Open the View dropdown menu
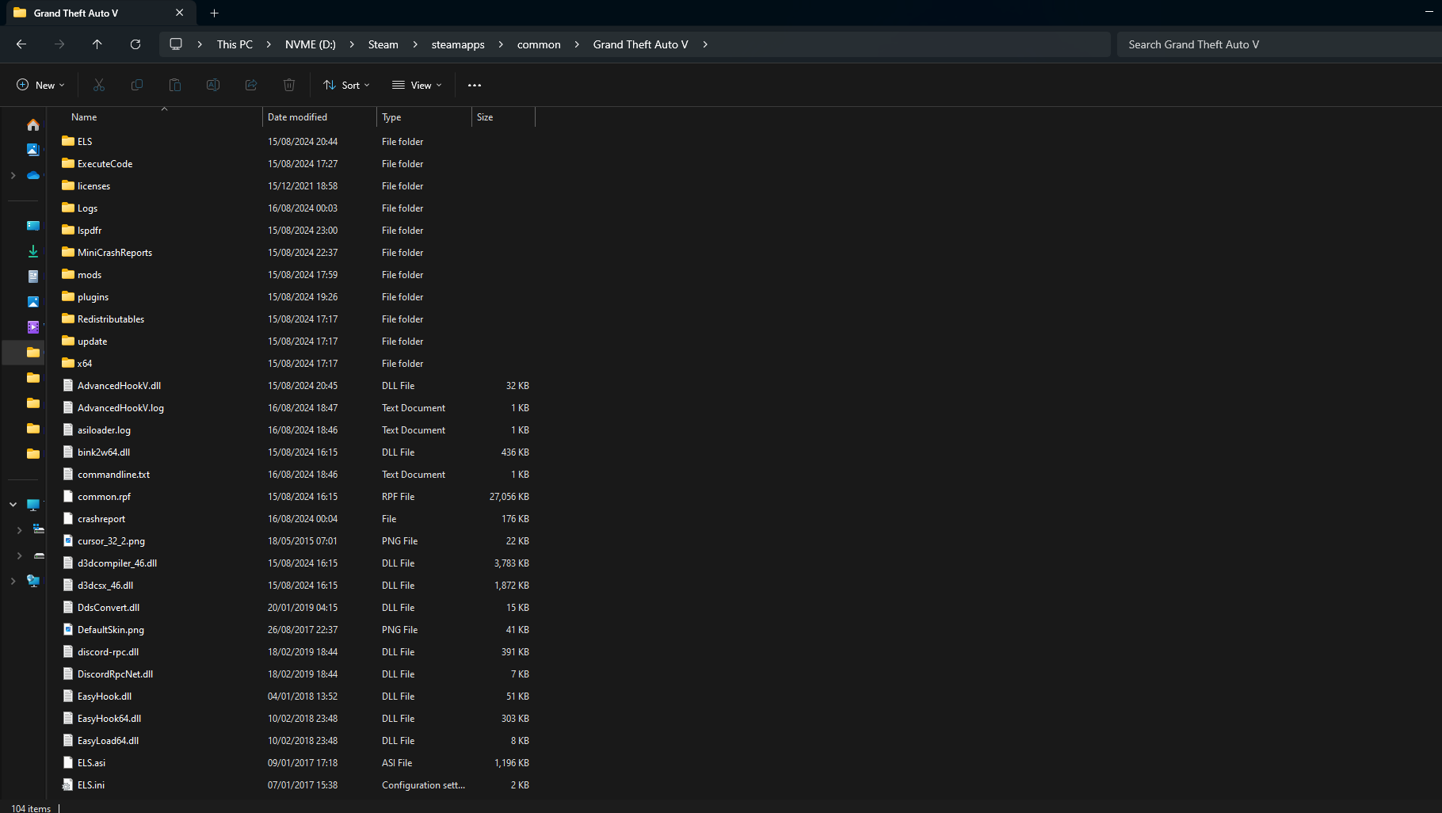Viewport: 1442px width, 813px height. [417, 85]
